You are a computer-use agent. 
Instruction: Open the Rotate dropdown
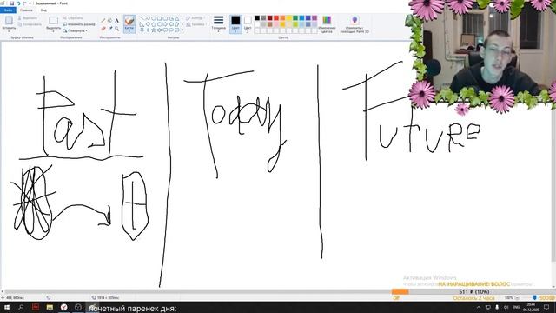click(76, 31)
